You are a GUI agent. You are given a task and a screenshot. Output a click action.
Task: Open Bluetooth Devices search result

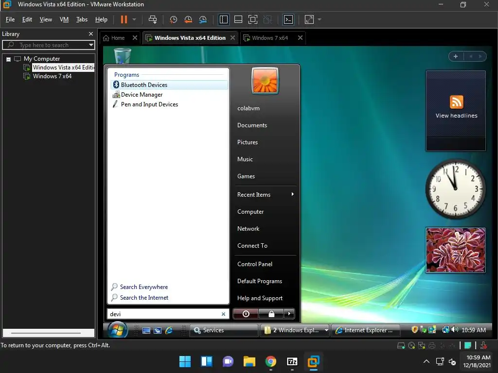pyautogui.click(x=169, y=85)
